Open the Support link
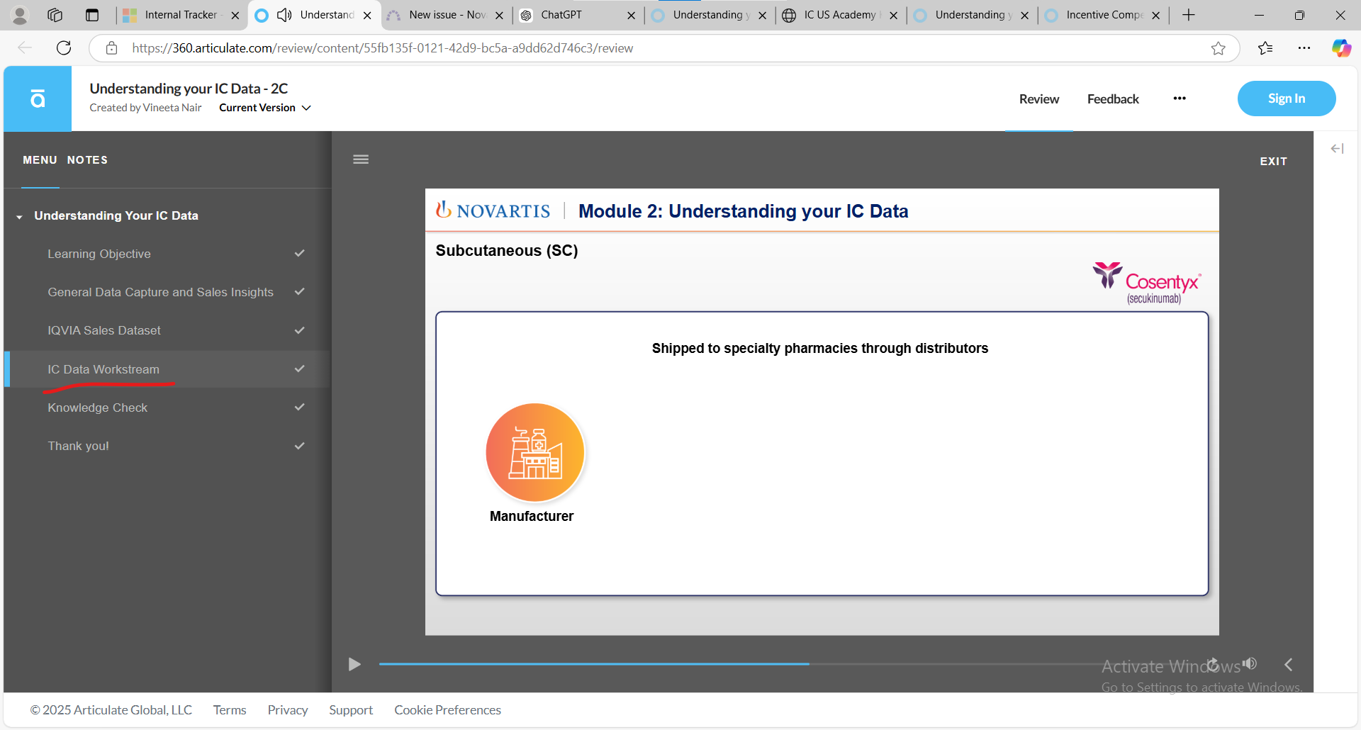Viewport: 1361px width, 730px height. [351, 710]
